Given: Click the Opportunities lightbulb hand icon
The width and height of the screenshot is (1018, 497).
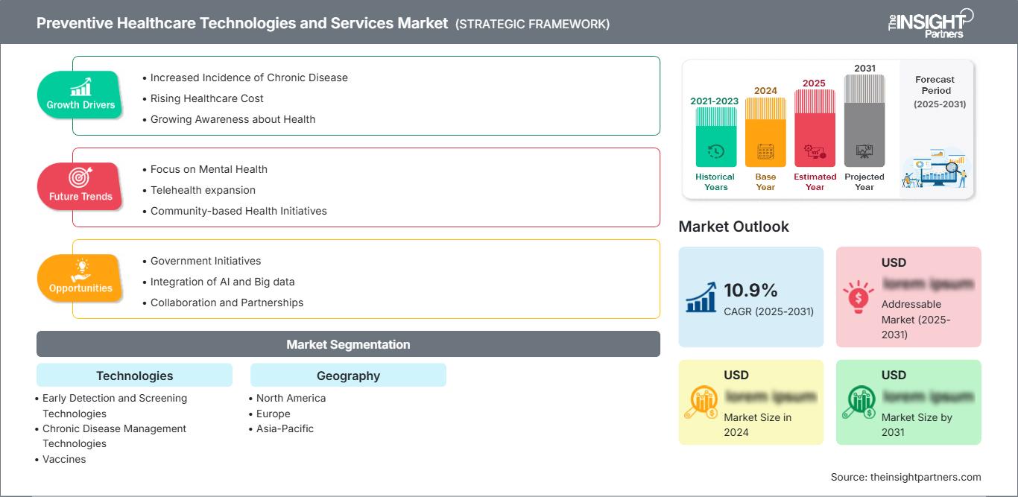Looking at the screenshot, I should point(80,270).
